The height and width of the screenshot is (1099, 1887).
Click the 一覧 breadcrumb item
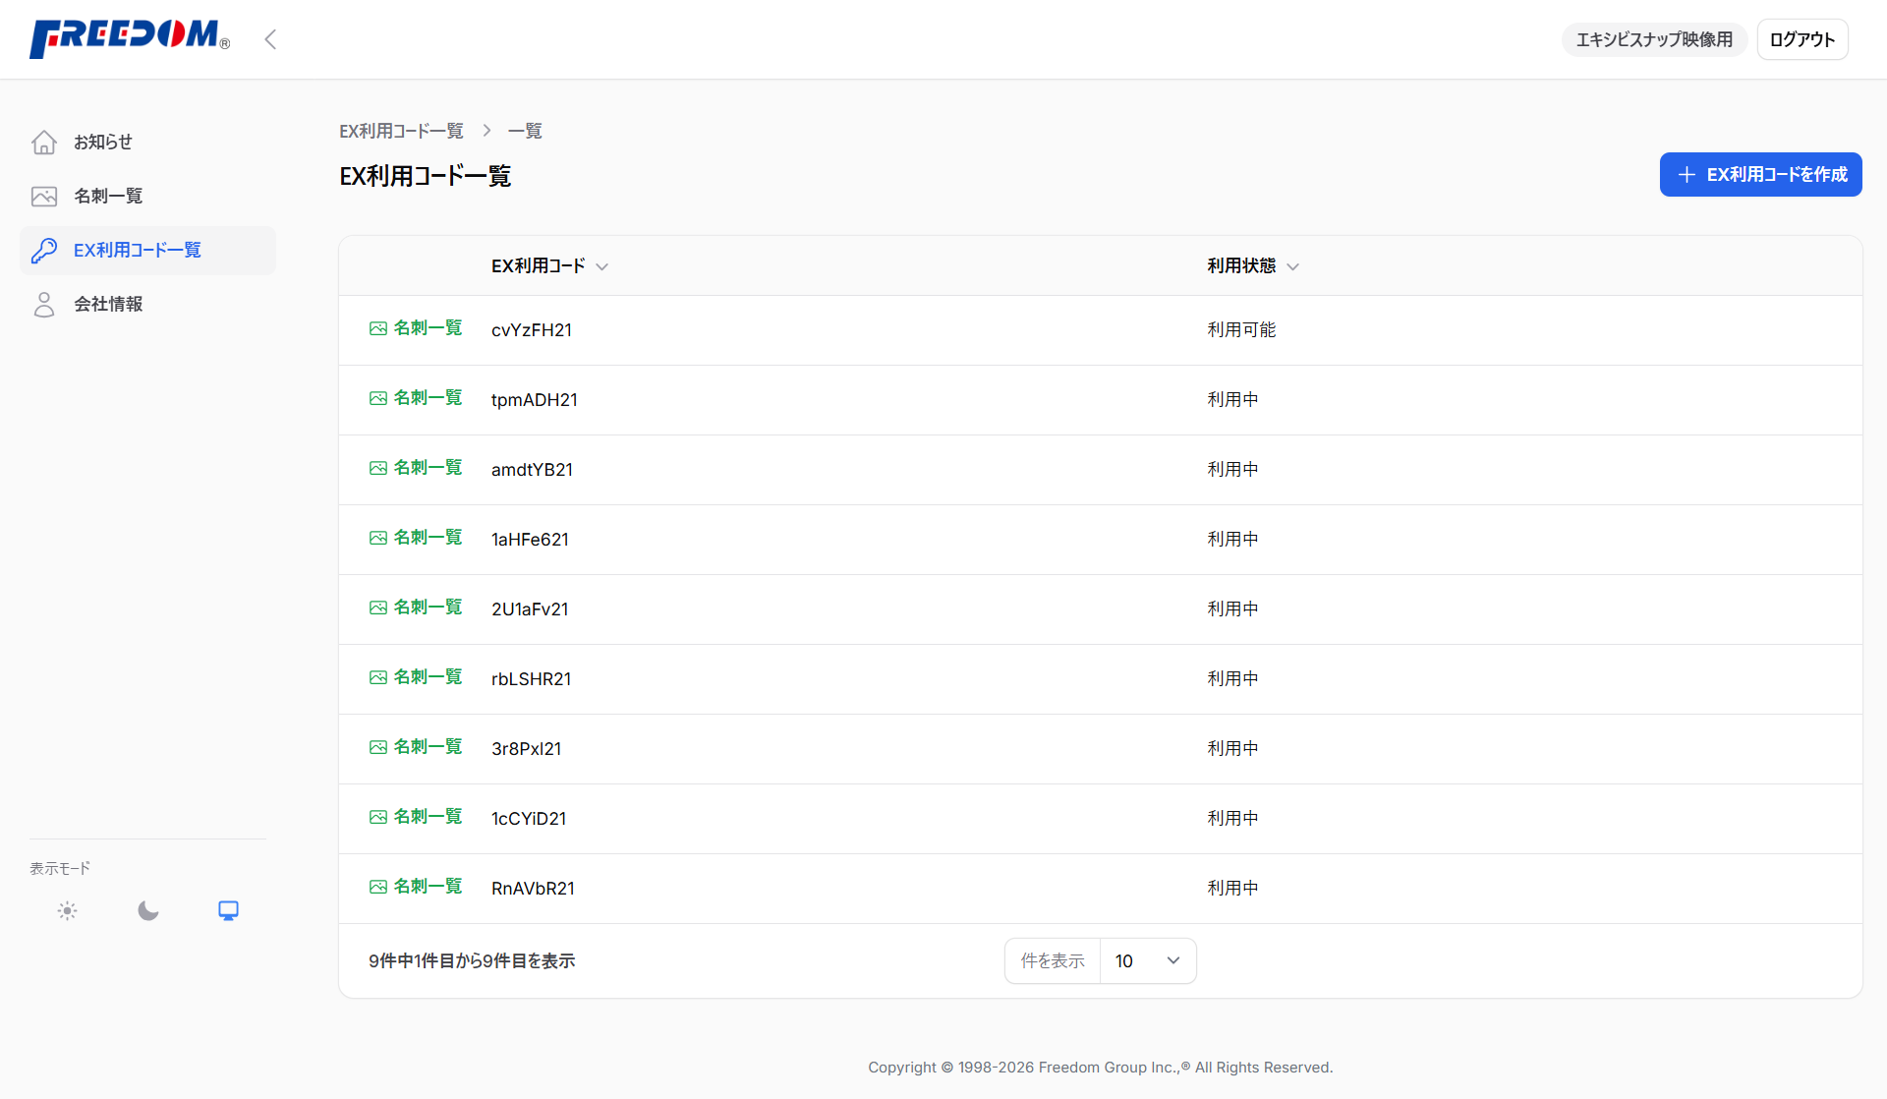coord(525,131)
